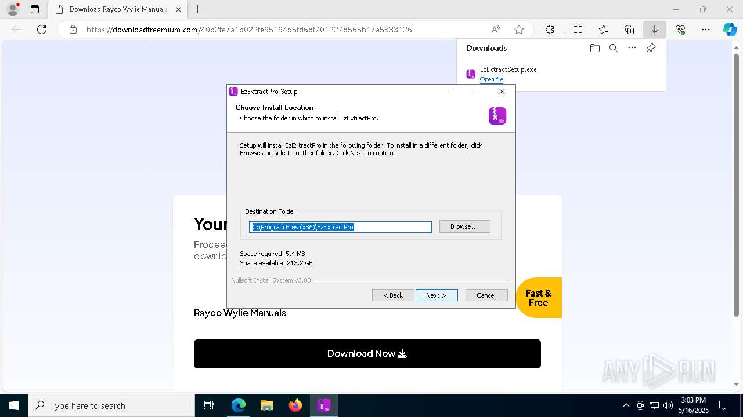The height and width of the screenshot is (417, 743).
Task: Click the Read aloud icon in the address bar
Action: click(x=496, y=30)
